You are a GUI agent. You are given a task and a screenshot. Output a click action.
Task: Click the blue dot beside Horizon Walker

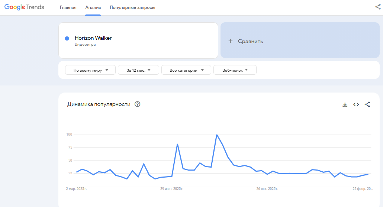(x=67, y=38)
